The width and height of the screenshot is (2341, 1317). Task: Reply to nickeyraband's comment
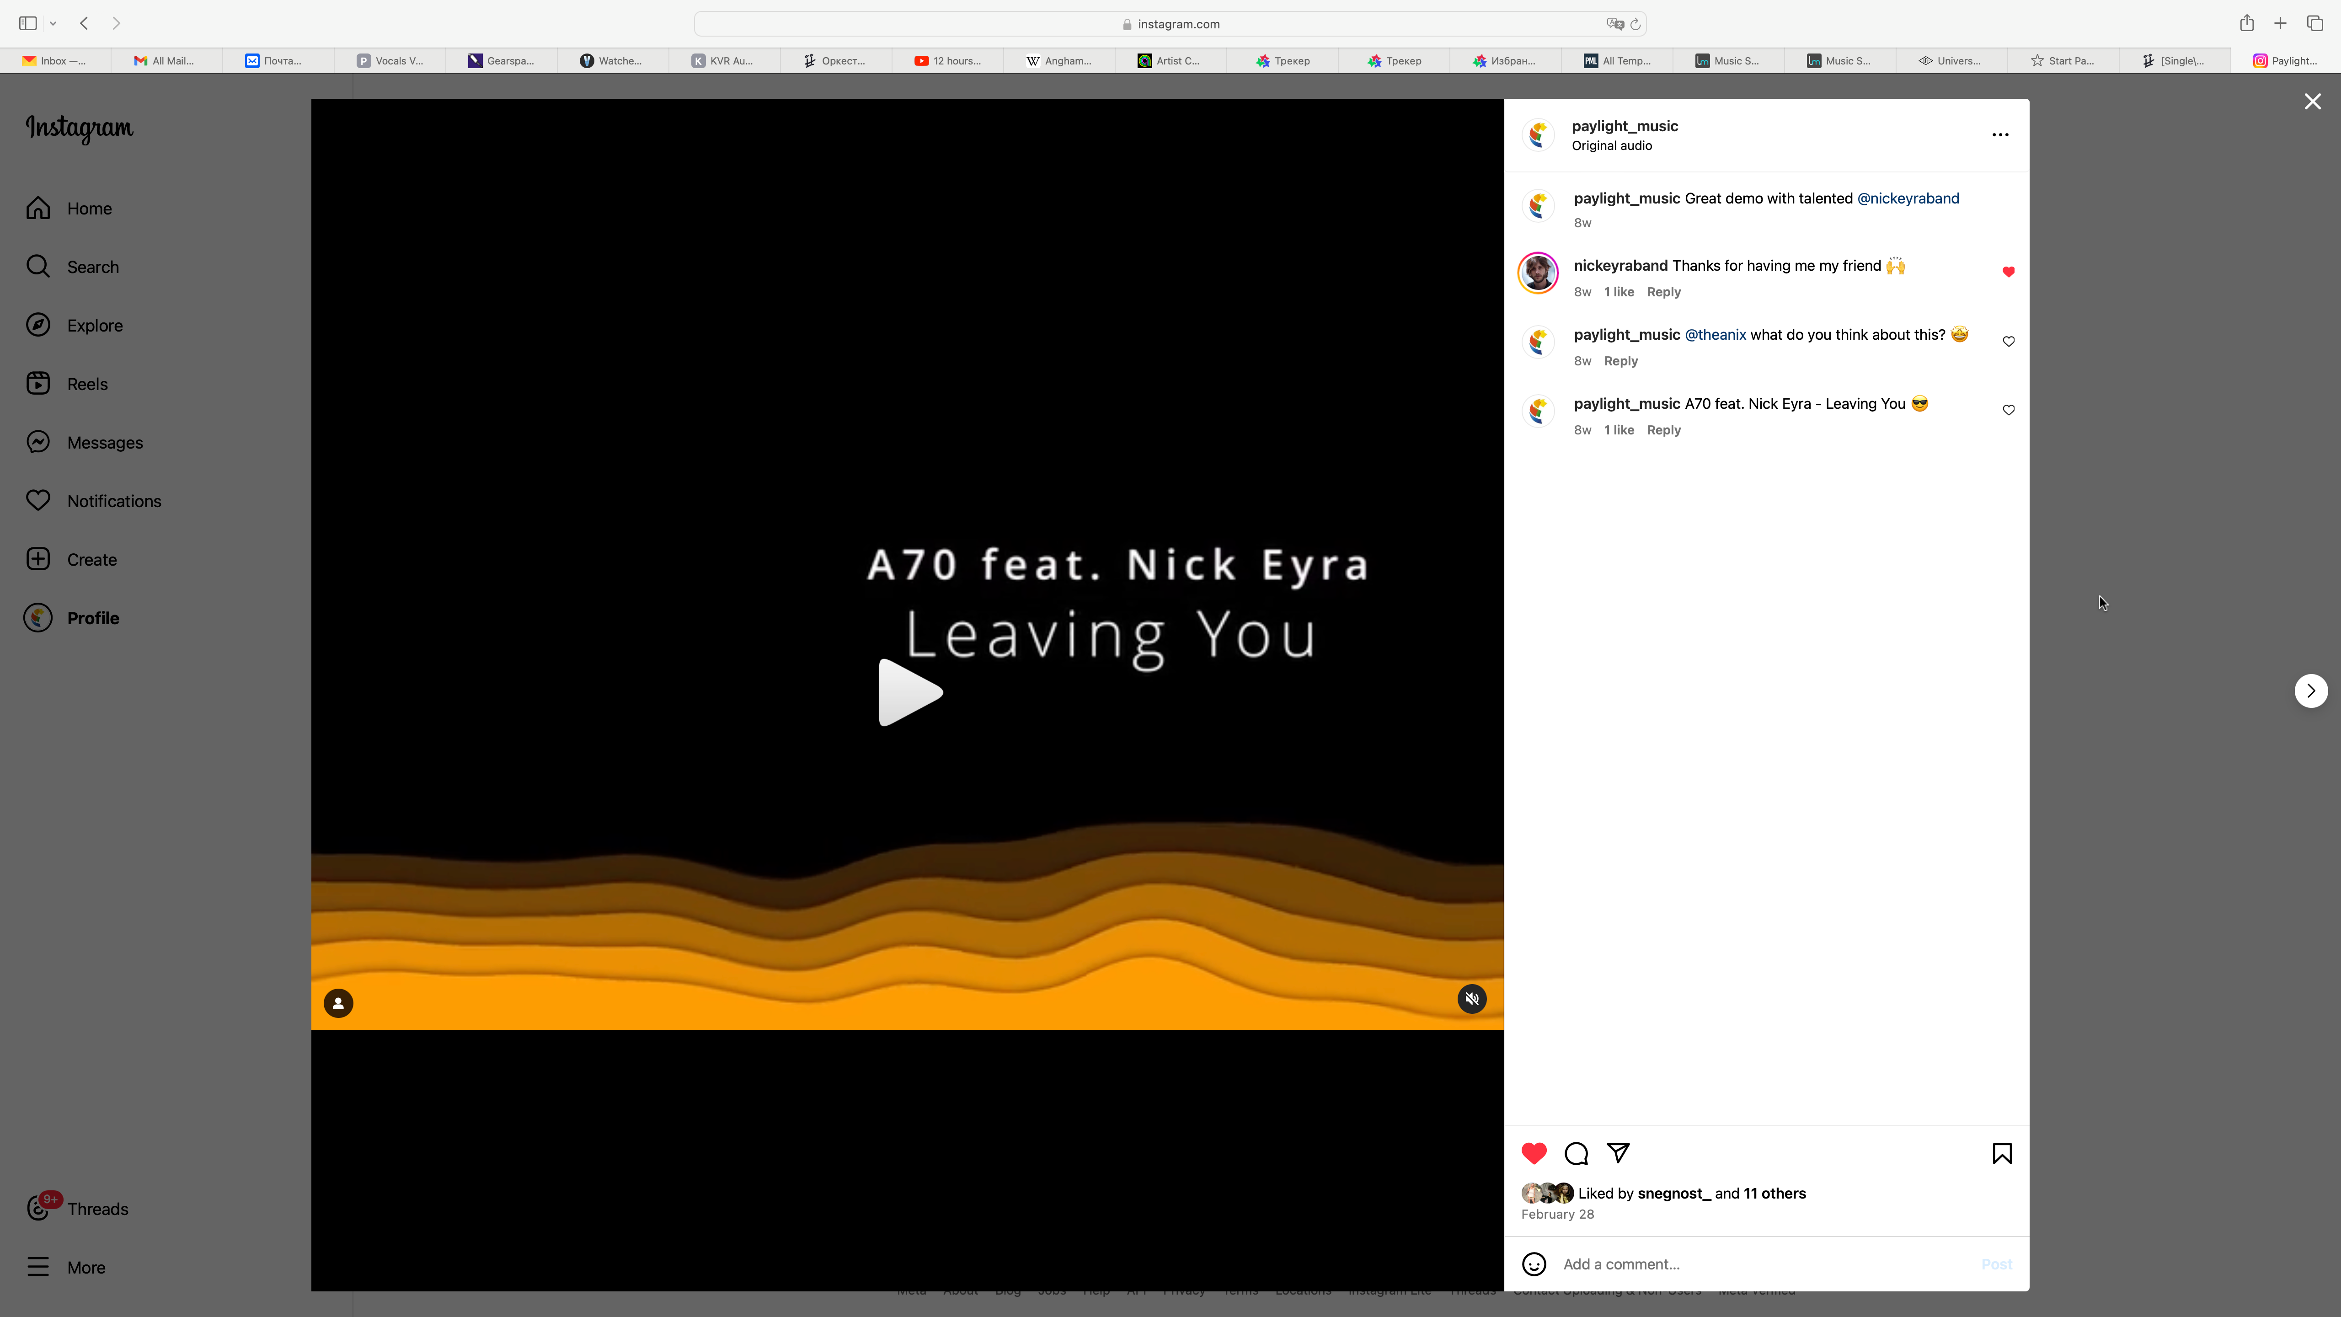pyautogui.click(x=1663, y=292)
